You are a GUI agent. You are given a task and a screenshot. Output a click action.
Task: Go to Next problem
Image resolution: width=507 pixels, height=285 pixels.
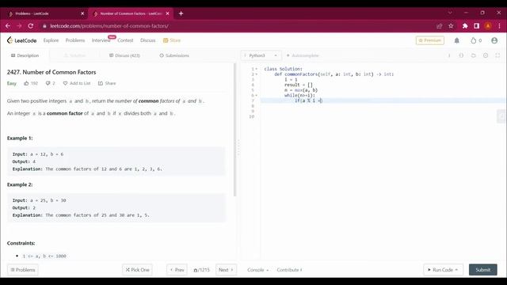pyautogui.click(x=226, y=270)
